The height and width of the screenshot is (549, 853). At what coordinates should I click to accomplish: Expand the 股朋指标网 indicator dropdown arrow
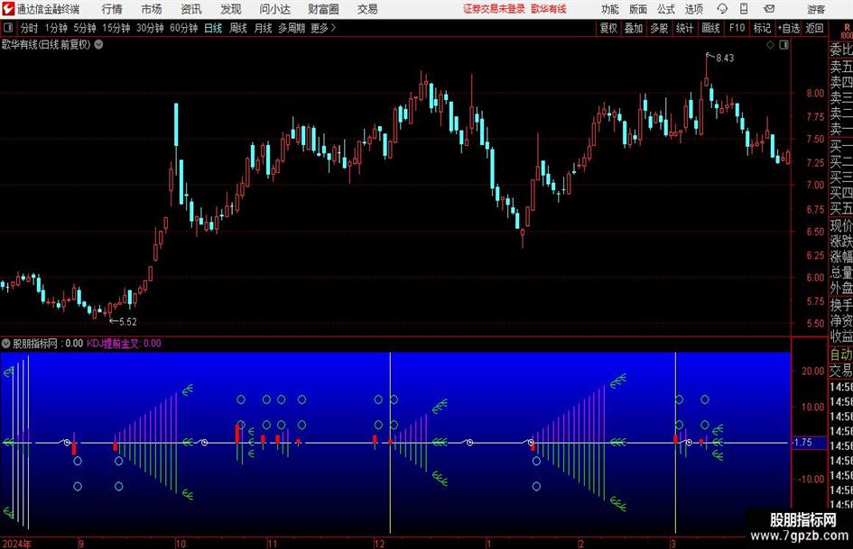point(6,343)
